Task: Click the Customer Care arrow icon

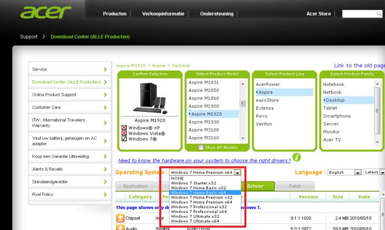Action: (x=105, y=107)
